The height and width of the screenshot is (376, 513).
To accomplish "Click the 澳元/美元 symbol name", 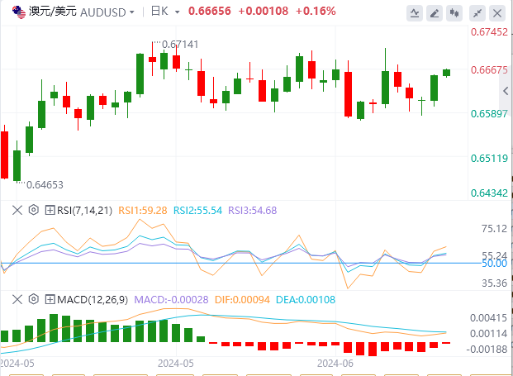I will pyautogui.click(x=52, y=12).
